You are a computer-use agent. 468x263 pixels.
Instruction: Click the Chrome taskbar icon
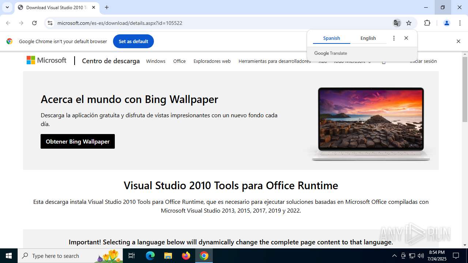click(204, 256)
